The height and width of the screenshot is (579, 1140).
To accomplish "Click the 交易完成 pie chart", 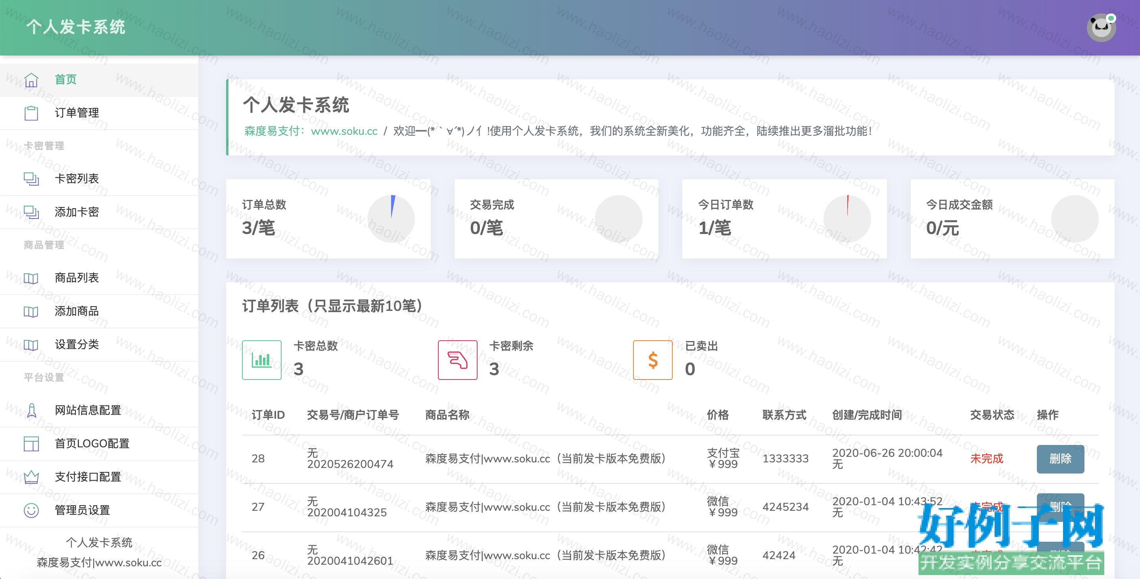I will click(x=619, y=219).
